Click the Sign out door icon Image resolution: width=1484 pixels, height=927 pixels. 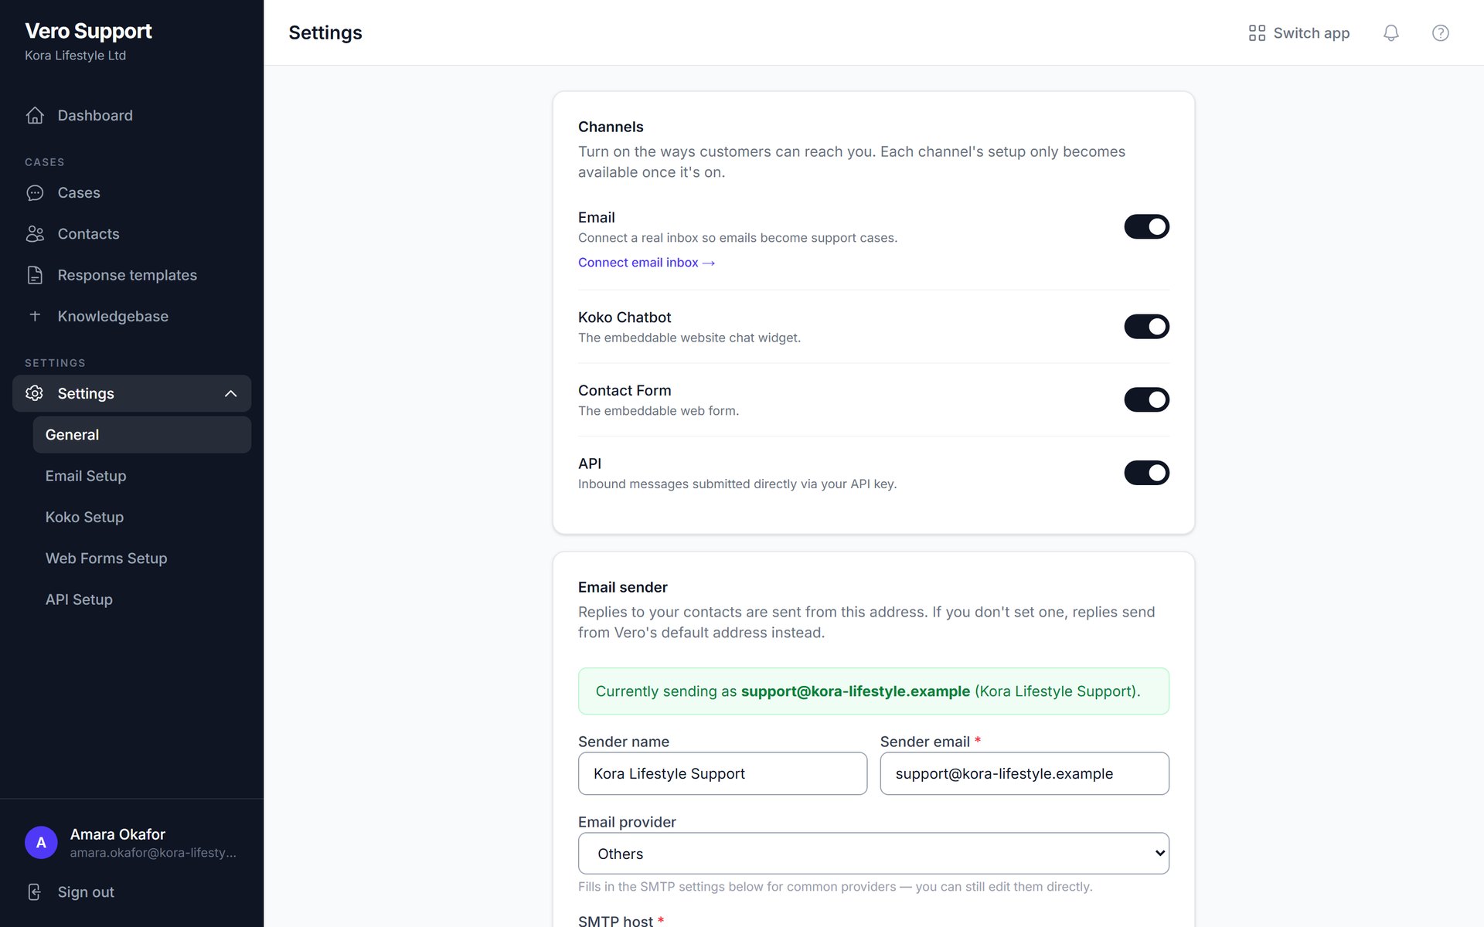tap(35, 892)
